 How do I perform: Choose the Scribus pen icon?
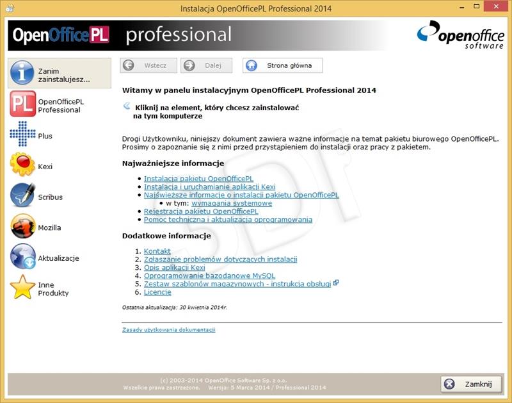pos(22,195)
